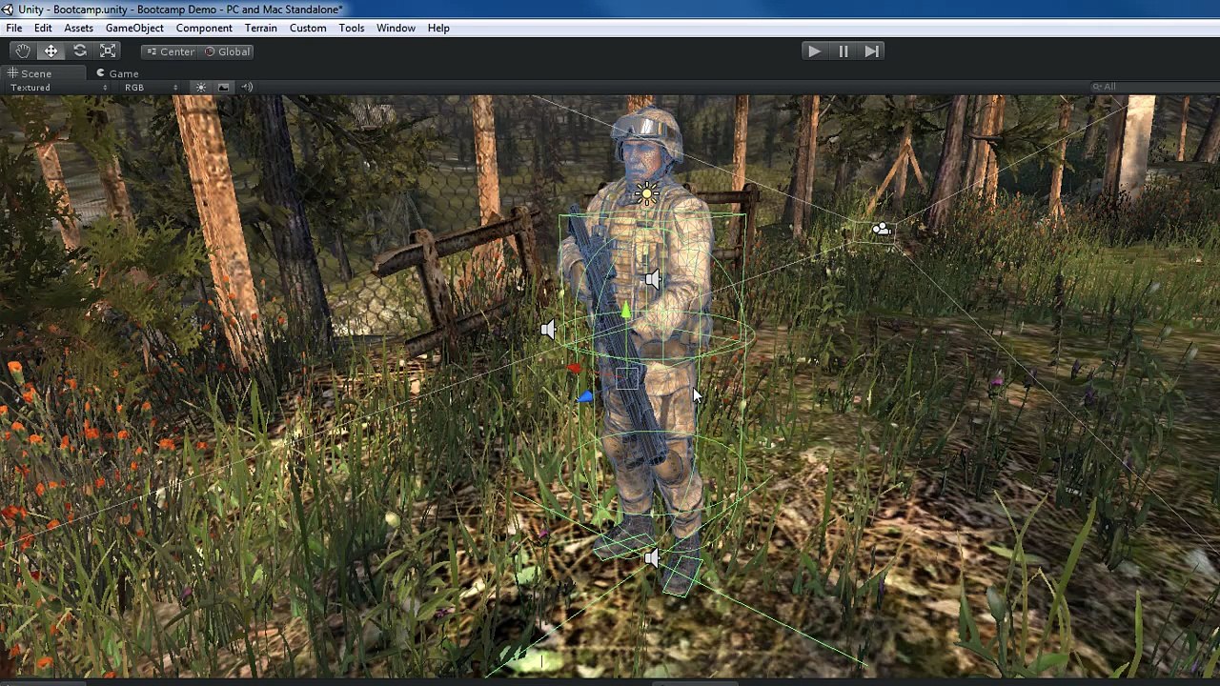Viewport: 1220px width, 686px height.
Task: Select the Move transform tool
Action: point(51,51)
